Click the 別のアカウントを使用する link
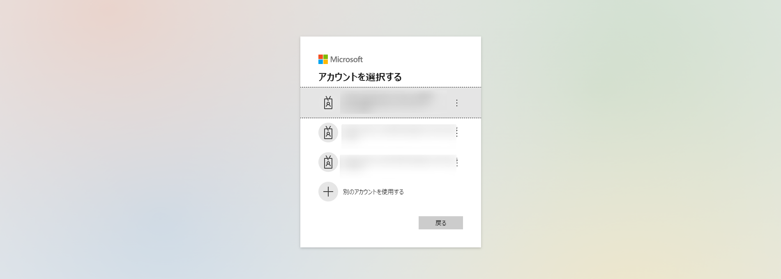The height and width of the screenshot is (279, 781). click(x=373, y=192)
